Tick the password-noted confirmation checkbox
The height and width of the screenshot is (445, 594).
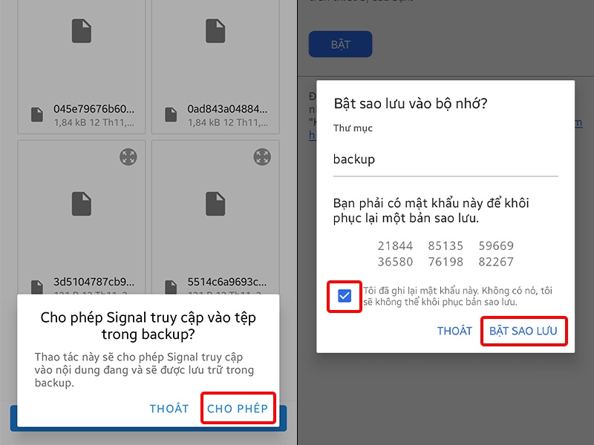(345, 296)
